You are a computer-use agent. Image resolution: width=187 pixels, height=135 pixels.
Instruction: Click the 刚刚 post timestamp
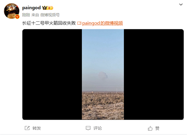pos(26,15)
